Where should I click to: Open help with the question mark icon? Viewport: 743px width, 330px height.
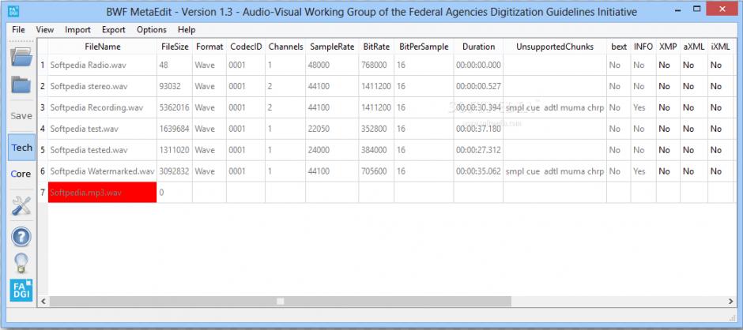[x=21, y=236]
